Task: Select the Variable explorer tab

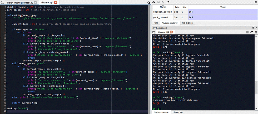Action: [170, 23]
